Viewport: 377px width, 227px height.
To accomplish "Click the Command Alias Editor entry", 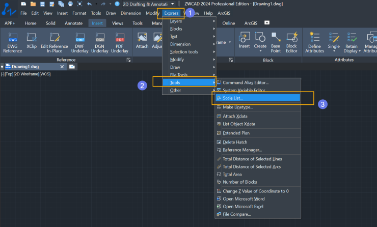I will click(258, 82).
